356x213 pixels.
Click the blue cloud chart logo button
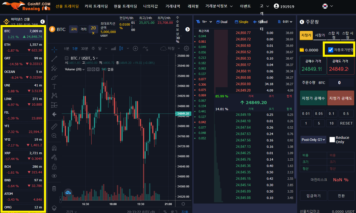point(68,193)
